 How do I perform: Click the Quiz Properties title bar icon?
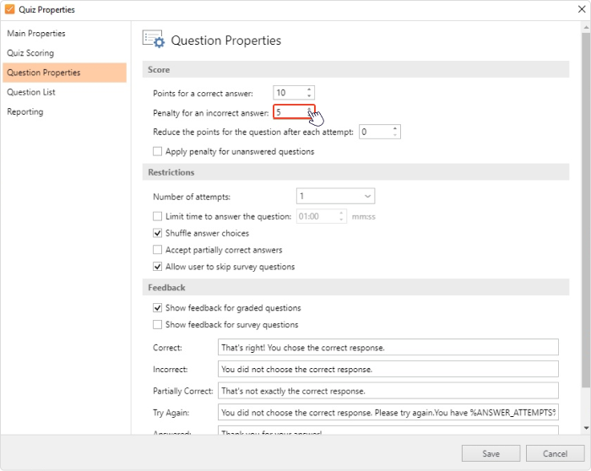[10, 9]
